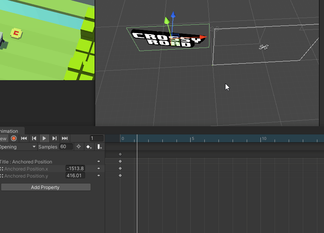This screenshot has height=233, width=324.
Task: Click the current frame number field
Action: [96, 138]
